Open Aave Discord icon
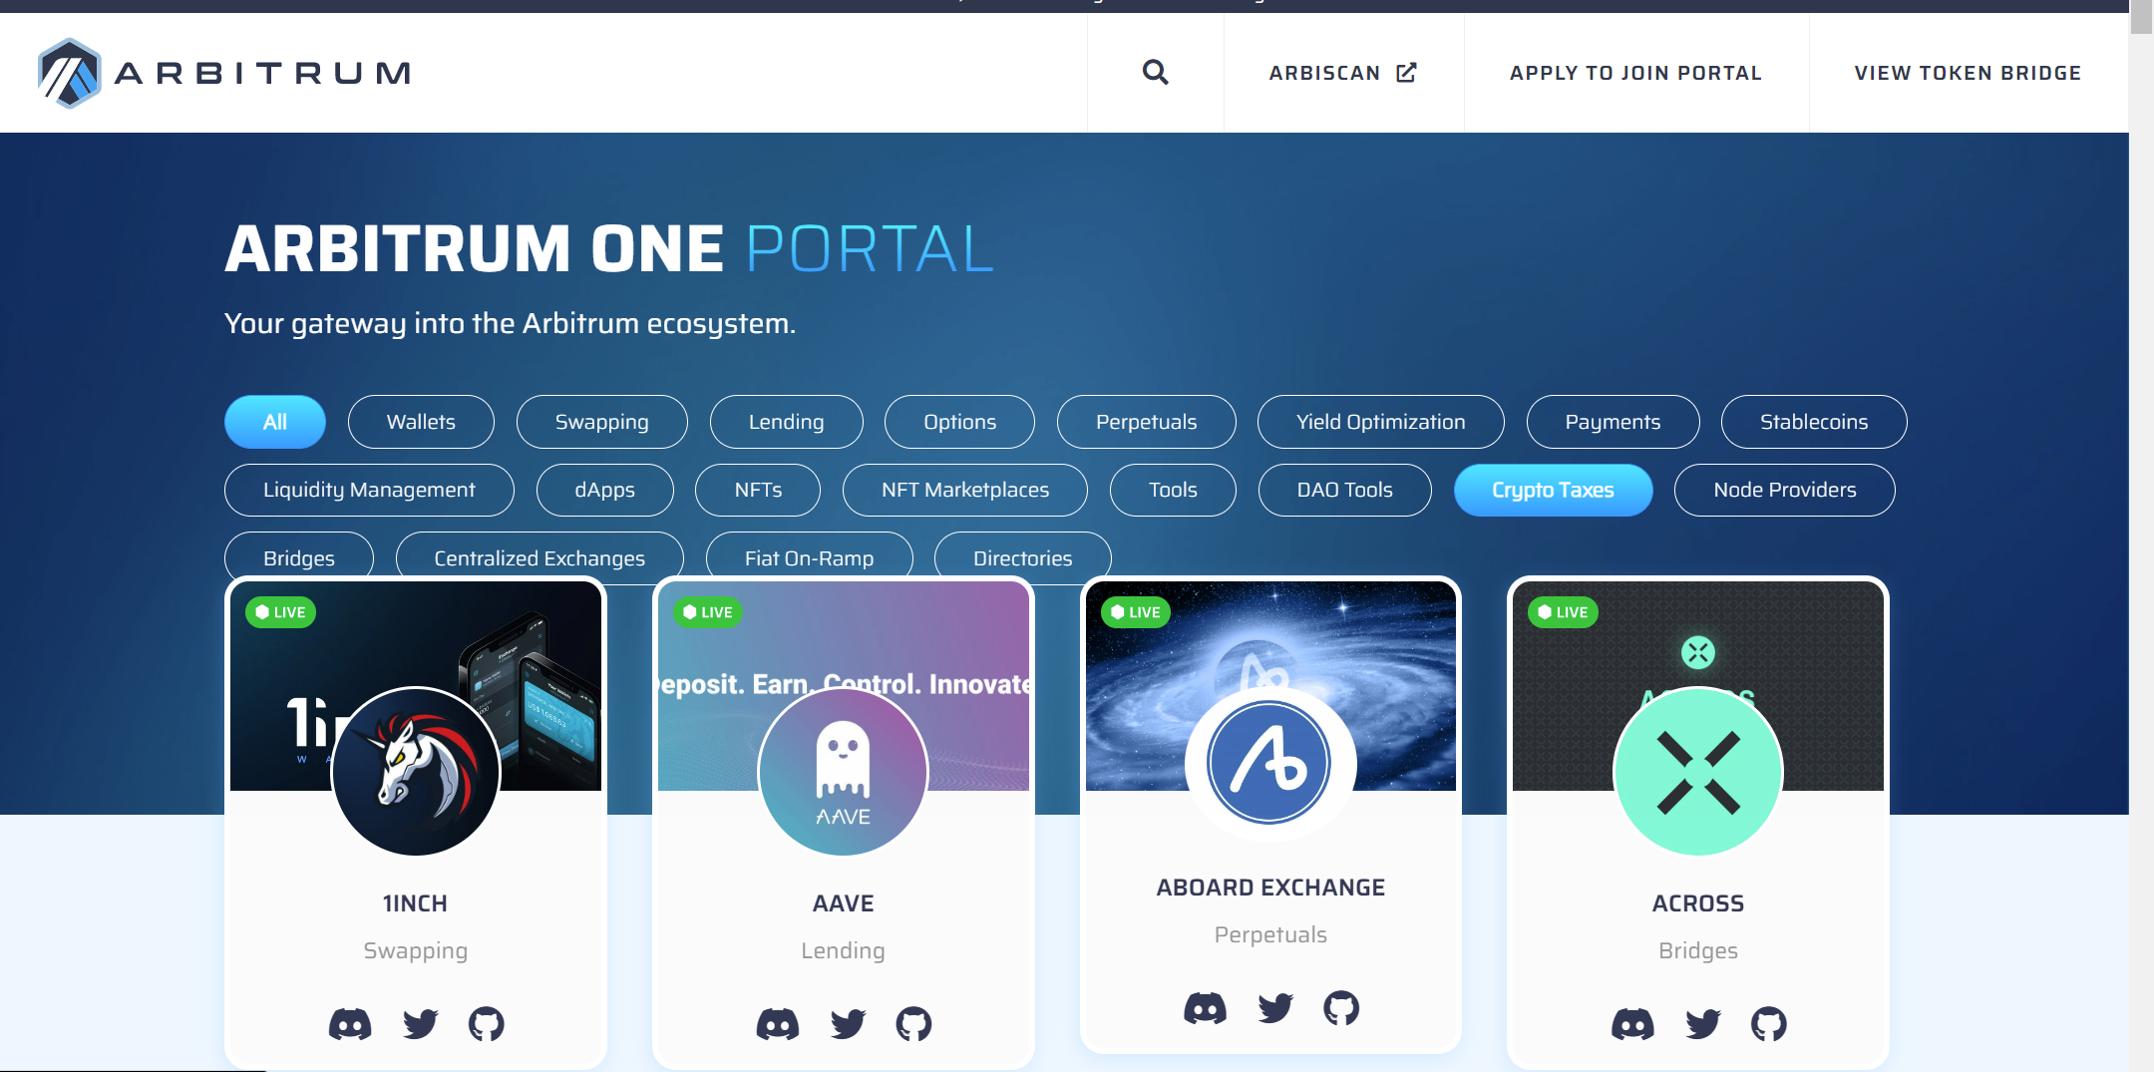Image resolution: width=2154 pixels, height=1072 pixels. (778, 1024)
